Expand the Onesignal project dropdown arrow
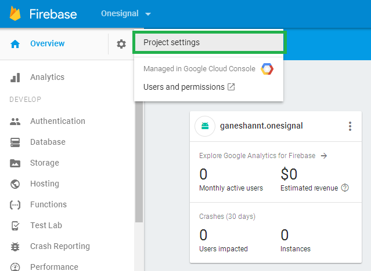This screenshot has width=371, height=271. (x=149, y=14)
